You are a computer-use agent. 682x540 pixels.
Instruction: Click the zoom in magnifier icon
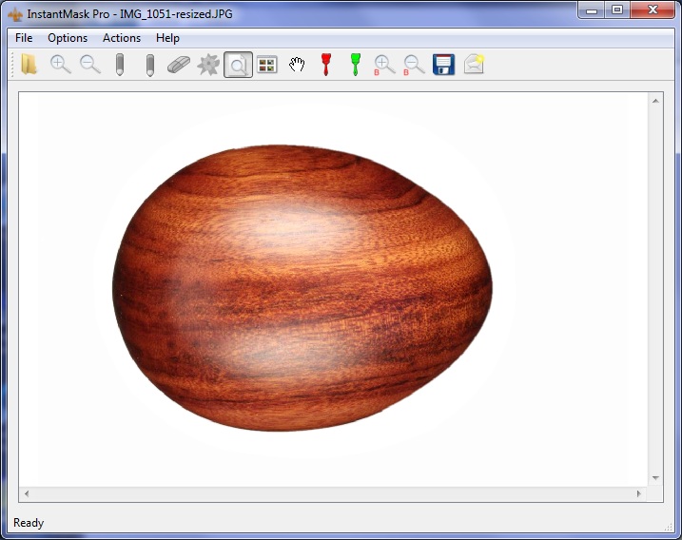tap(60, 65)
